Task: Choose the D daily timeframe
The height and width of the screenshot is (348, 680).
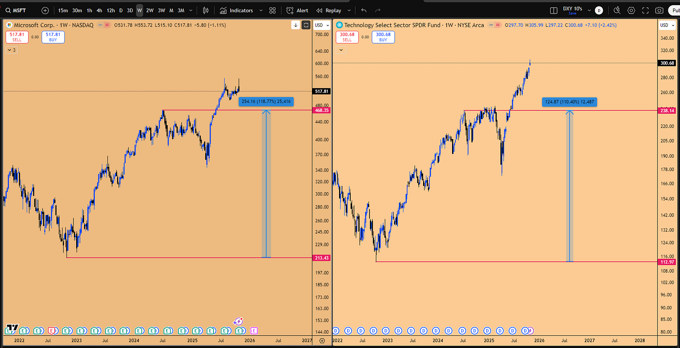Action: 121,10
